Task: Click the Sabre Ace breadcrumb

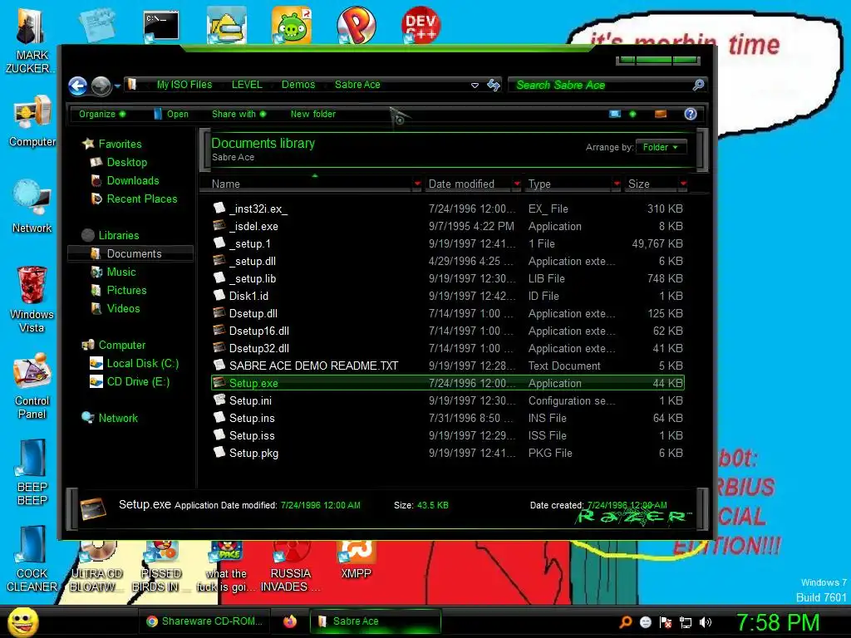Action: coord(357,85)
